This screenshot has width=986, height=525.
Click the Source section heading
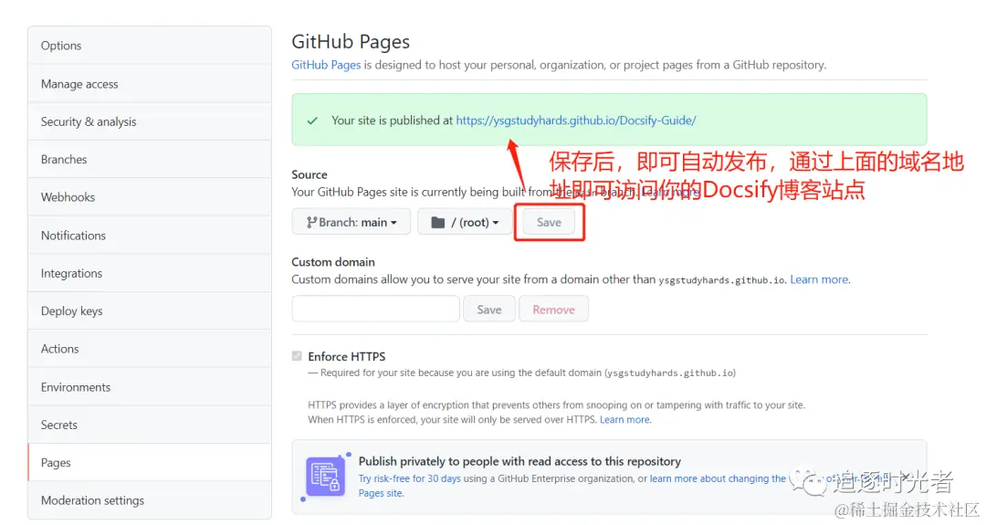coord(309,174)
